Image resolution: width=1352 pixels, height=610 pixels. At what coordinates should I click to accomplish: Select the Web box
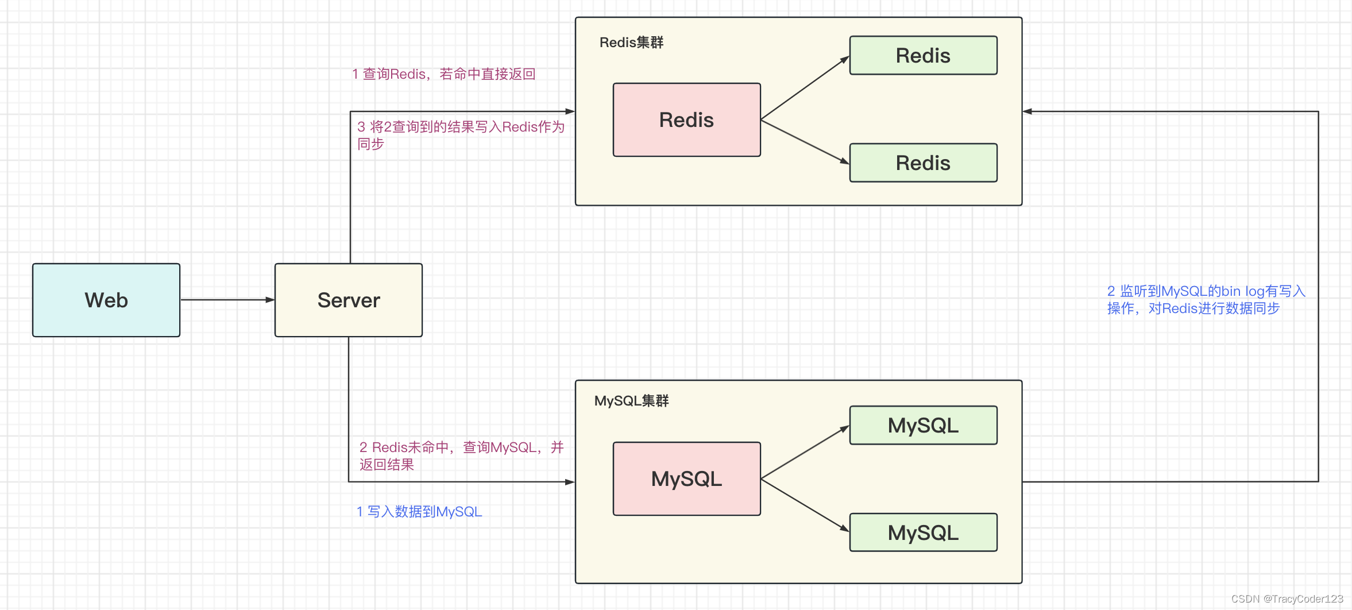click(x=106, y=300)
